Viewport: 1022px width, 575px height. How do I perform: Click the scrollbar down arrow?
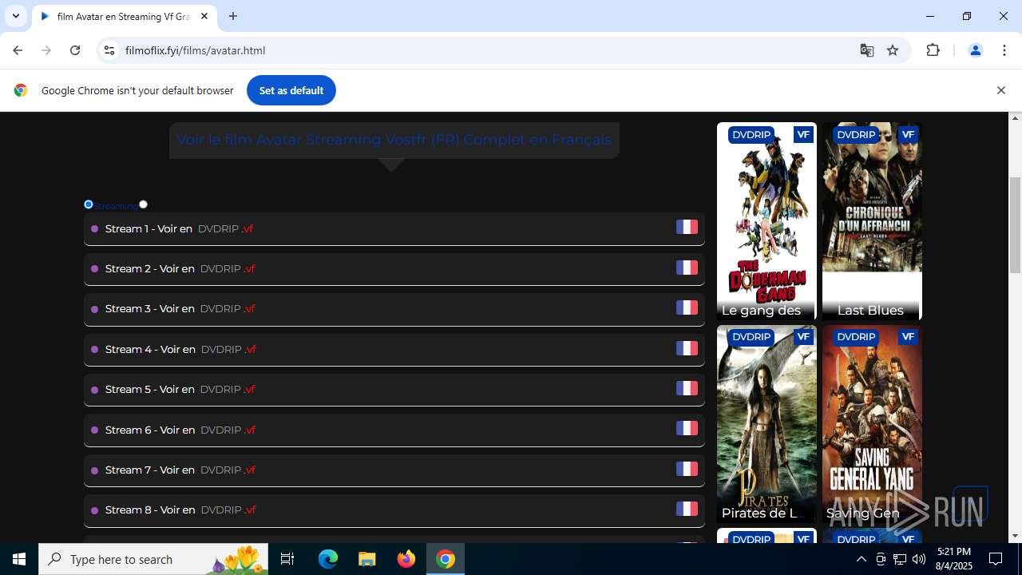coord(1016,536)
